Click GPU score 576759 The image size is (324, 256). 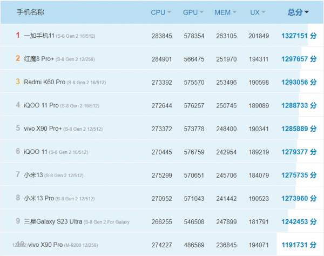coord(194,152)
